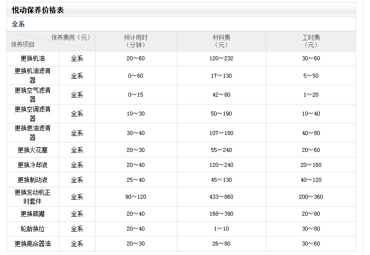This screenshot has width=370, height=255.
Task: Click the 1~20 labor fee cell
Action: (x=311, y=95)
